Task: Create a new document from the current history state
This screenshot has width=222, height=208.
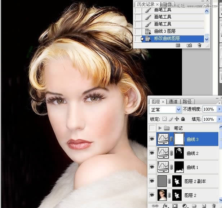Action: 178,46
